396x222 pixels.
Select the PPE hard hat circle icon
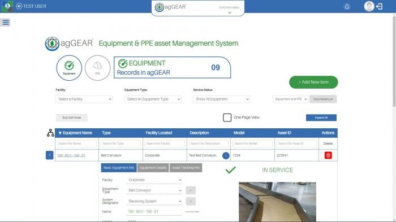point(97,68)
